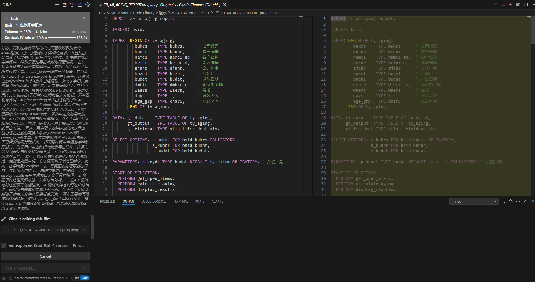
Task: Click the right diff editor scrollbar
Action: coord(533,30)
